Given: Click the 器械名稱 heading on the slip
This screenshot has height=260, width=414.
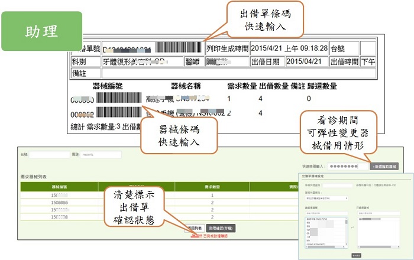Looking at the screenshot, I should (186, 86).
